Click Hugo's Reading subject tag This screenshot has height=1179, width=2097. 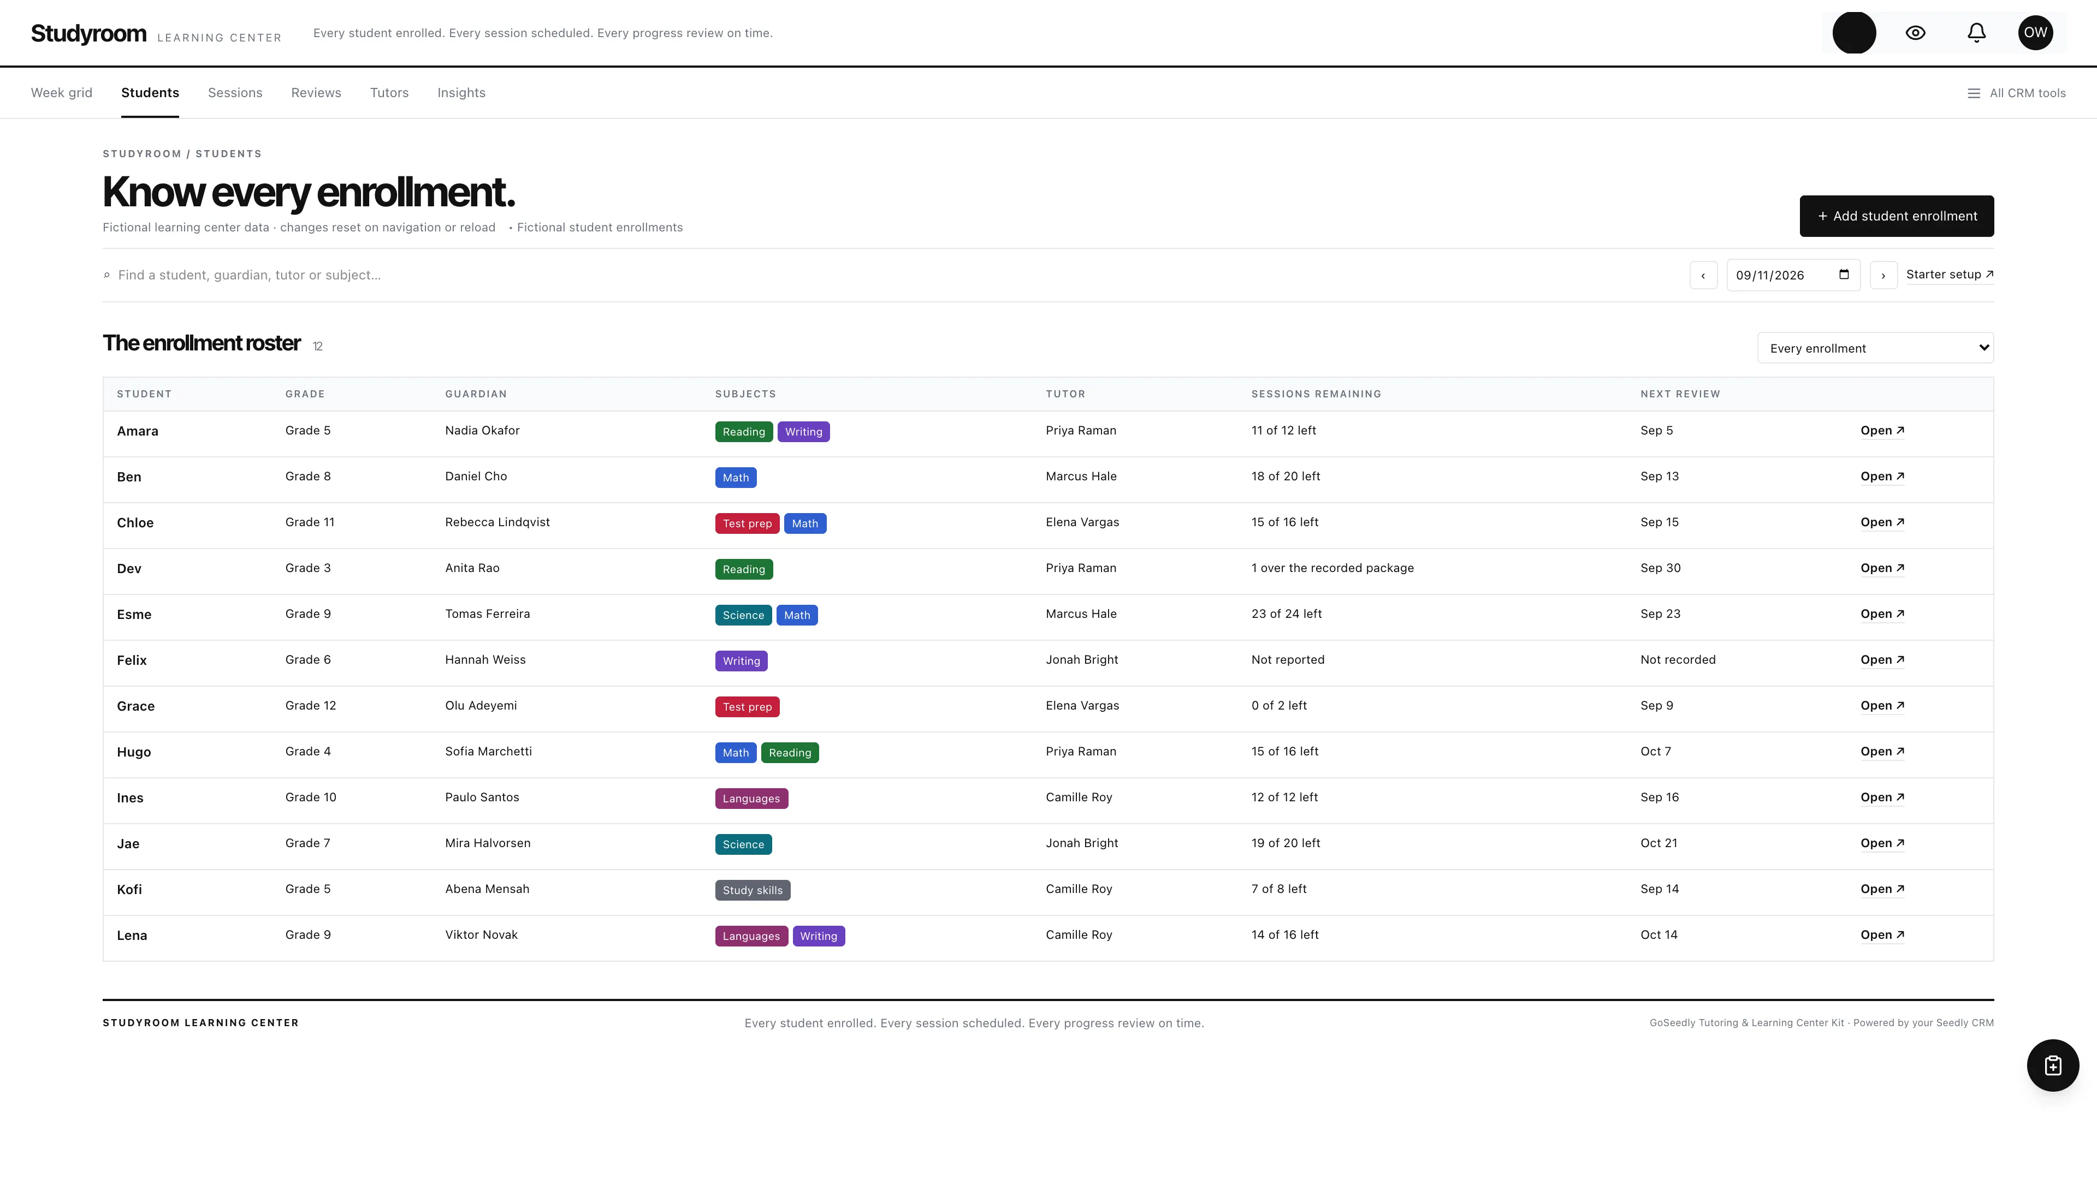(790, 752)
